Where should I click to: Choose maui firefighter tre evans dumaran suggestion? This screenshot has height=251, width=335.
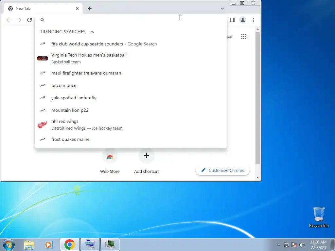click(131, 73)
